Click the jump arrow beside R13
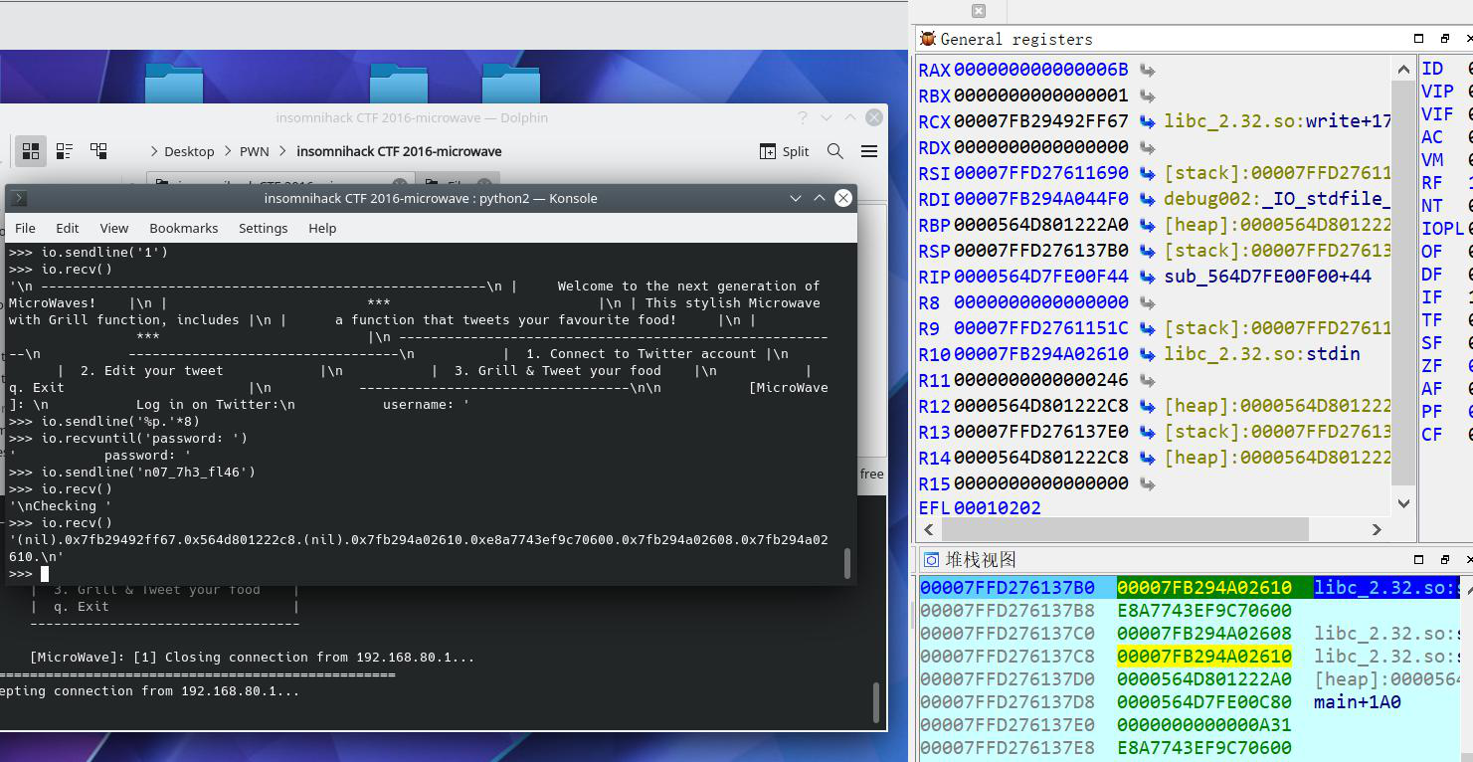 tap(1147, 433)
